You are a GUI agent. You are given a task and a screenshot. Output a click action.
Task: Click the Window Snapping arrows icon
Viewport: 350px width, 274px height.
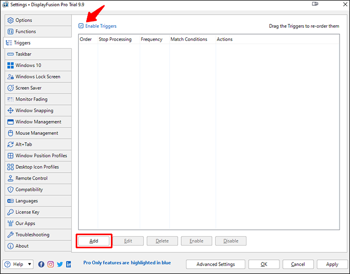click(x=11, y=111)
